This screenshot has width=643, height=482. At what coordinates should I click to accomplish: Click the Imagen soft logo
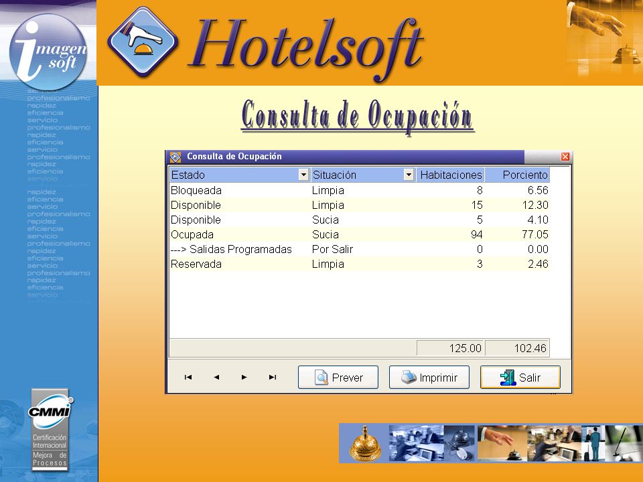point(48,52)
